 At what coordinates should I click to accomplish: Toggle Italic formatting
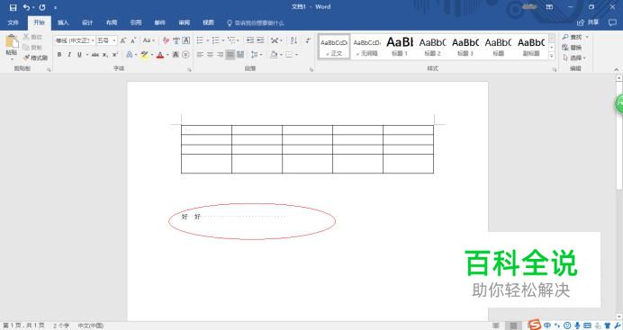(69, 55)
